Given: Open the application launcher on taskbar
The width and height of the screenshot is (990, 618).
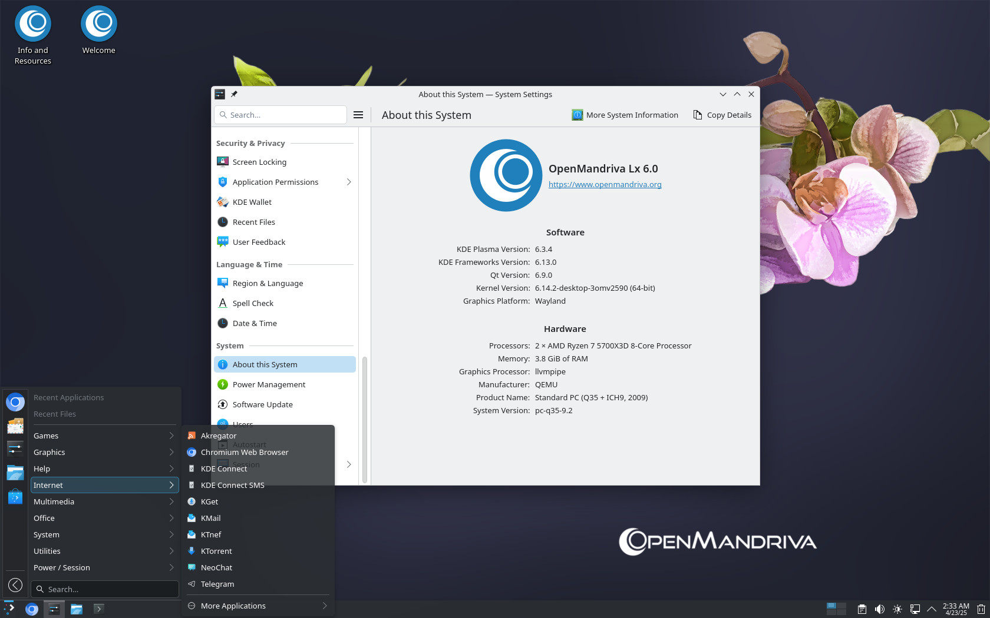Looking at the screenshot, I should point(9,609).
